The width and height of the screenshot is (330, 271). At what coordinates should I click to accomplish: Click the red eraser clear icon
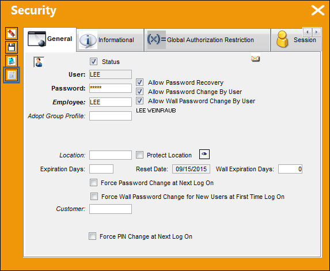point(12,33)
